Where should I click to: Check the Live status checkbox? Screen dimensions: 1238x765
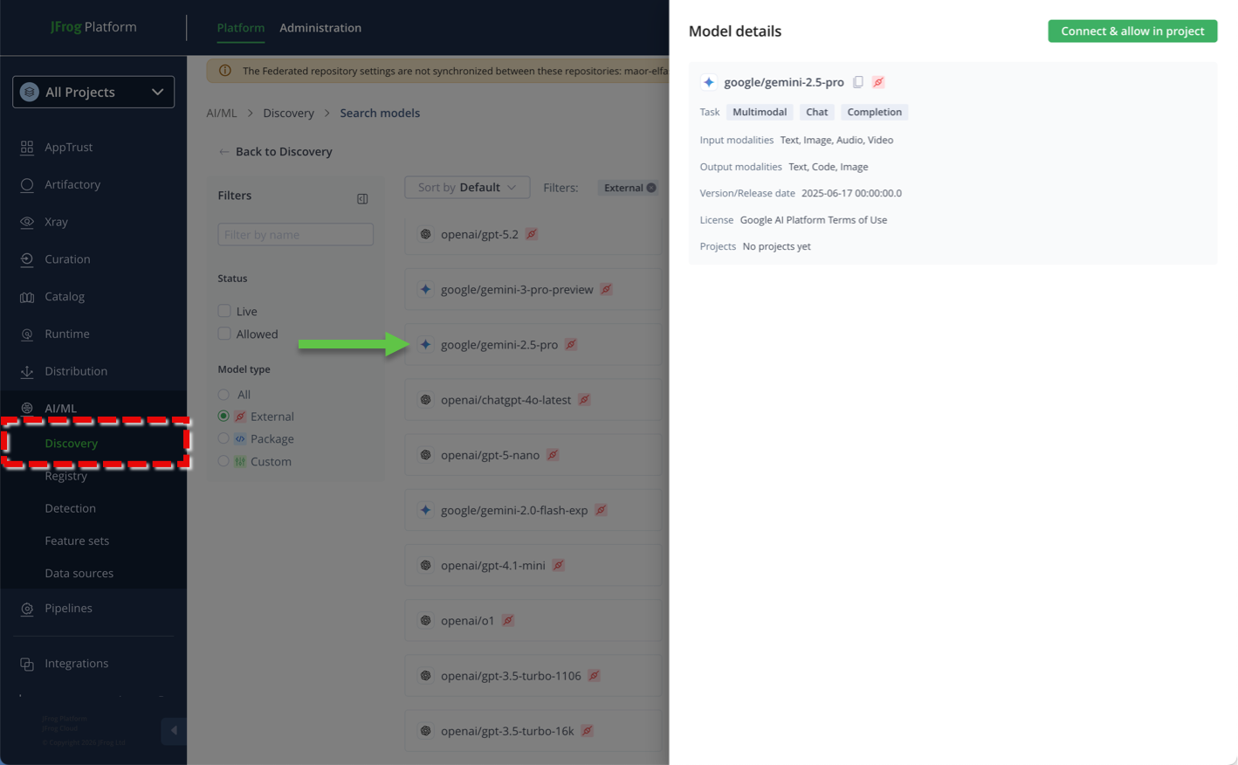point(224,311)
